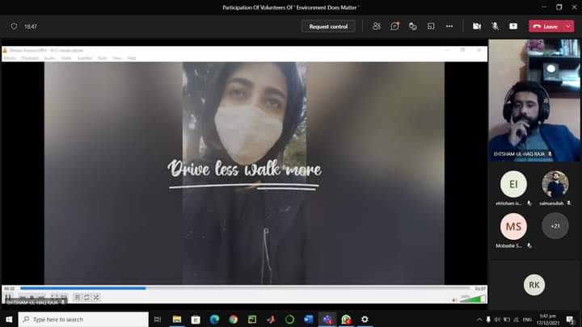Click the Request control button
This screenshot has width=582, height=327.
pyautogui.click(x=328, y=26)
